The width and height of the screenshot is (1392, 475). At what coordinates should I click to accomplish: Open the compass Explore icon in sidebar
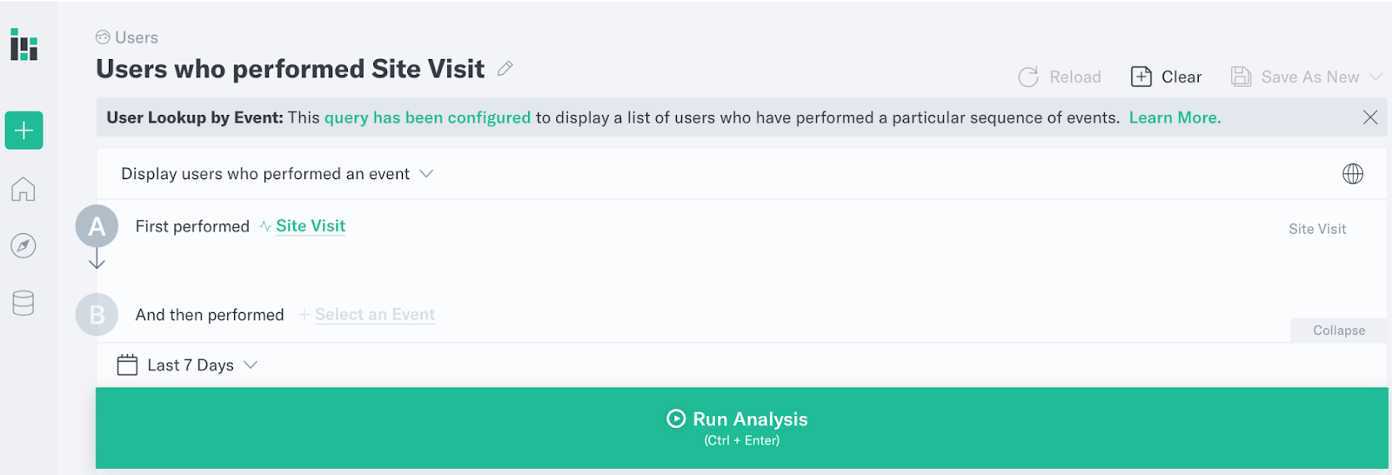coord(23,246)
